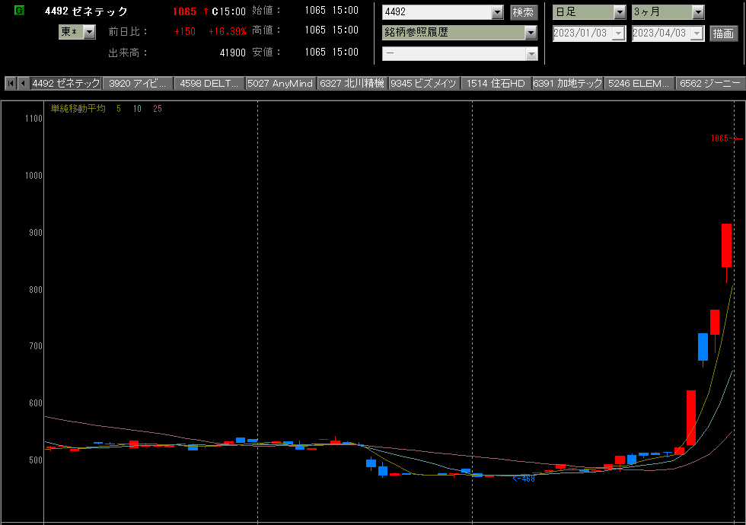Select the 1514 住石HD tab
Image resolution: width=746 pixels, height=525 pixels.
496,83
